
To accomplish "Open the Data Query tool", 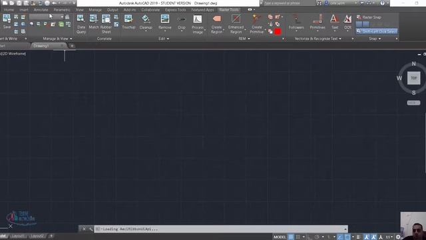I will tap(81, 24).
